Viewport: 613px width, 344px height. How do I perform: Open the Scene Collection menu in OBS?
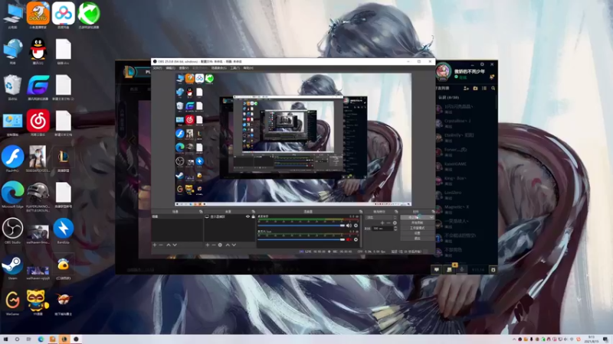click(x=219, y=68)
